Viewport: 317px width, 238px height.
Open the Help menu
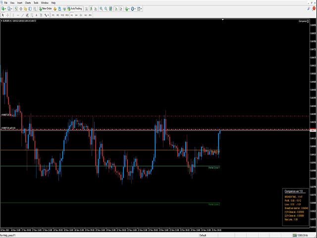[53, 3]
